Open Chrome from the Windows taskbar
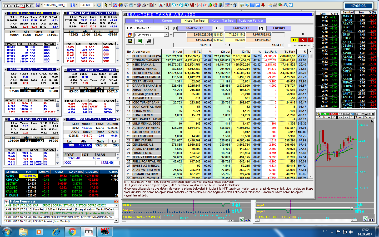Viewport: 379px width, 237px height. pyautogui.click(x=72, y=232)
